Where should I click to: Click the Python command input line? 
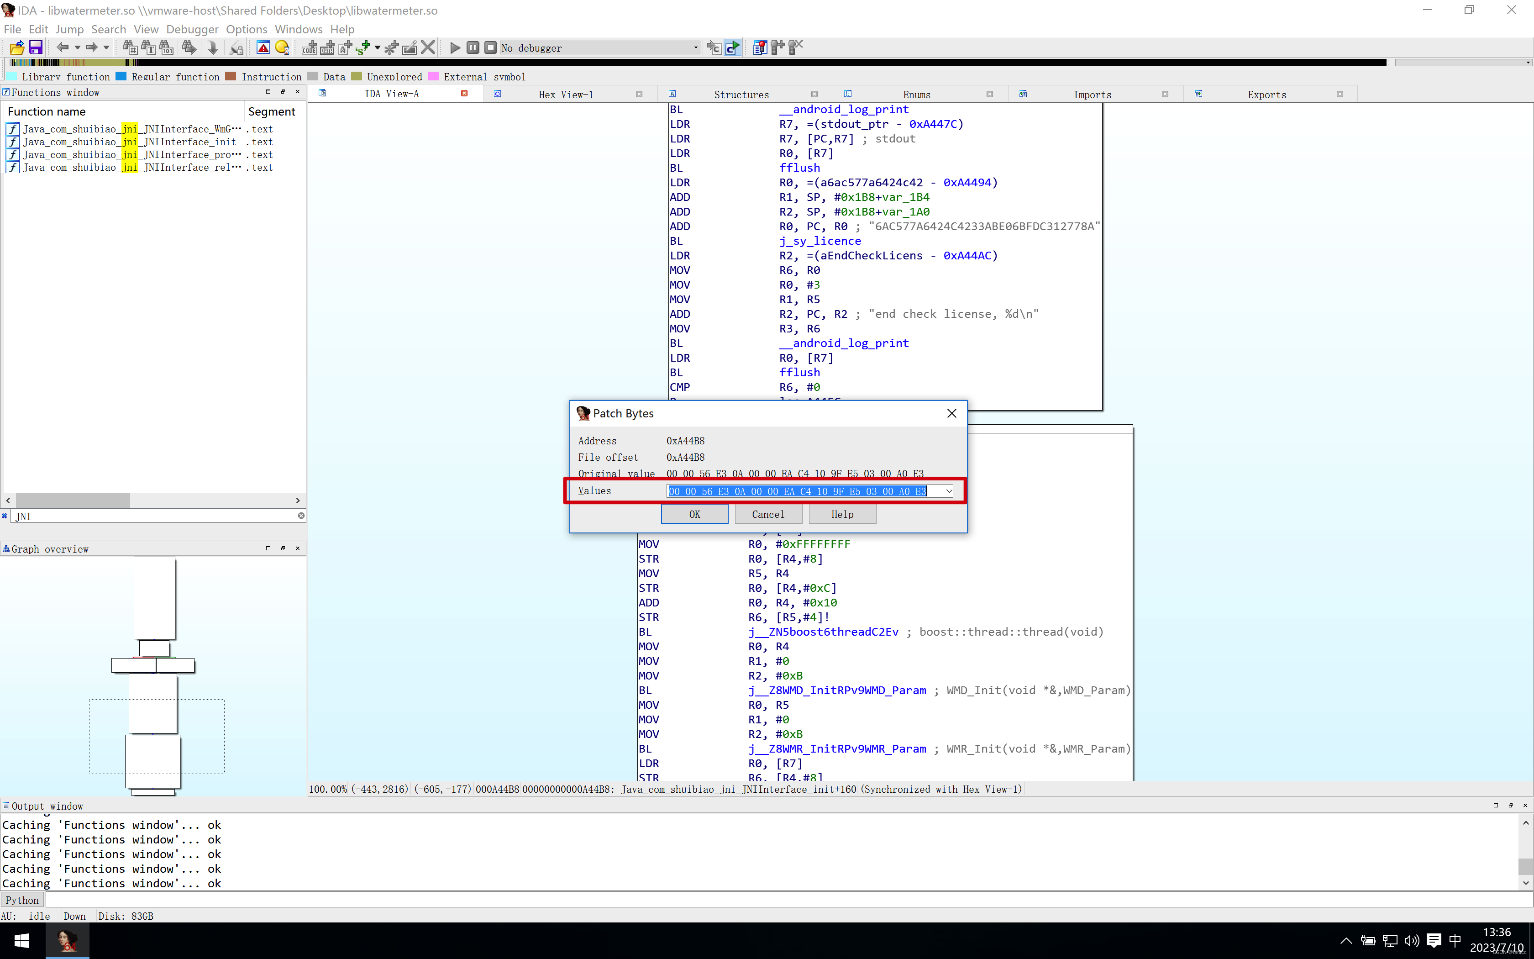788,900
